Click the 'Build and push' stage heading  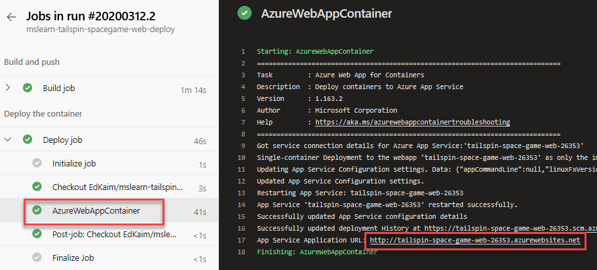click(x=31, y=62)
